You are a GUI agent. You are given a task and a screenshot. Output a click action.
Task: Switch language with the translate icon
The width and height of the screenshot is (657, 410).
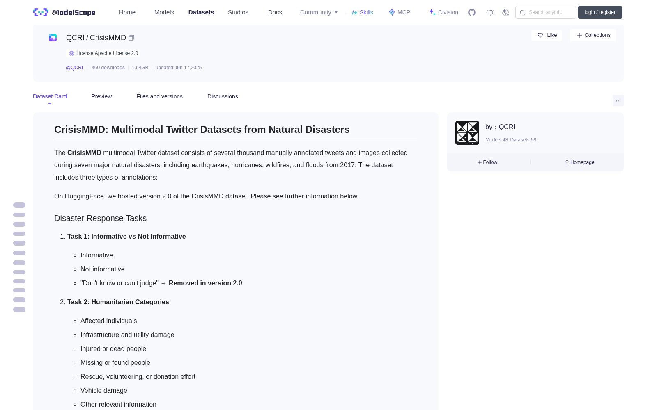point(506,12)
